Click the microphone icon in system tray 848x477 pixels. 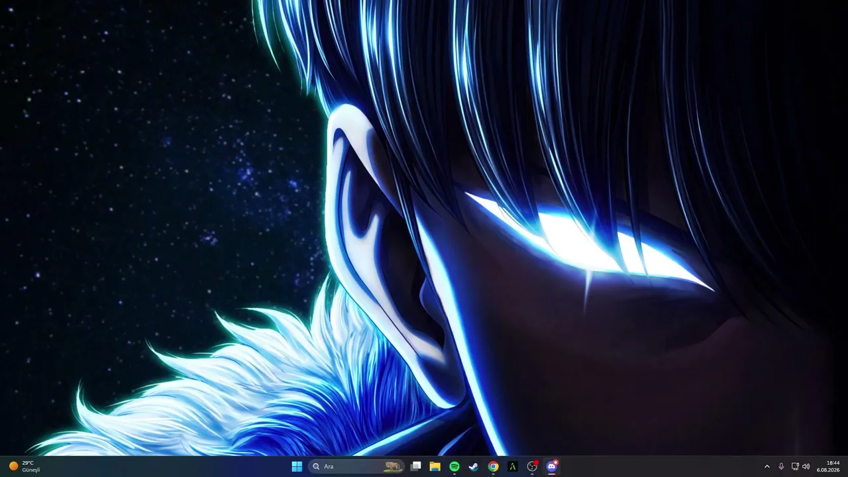[x=781, y=466]
